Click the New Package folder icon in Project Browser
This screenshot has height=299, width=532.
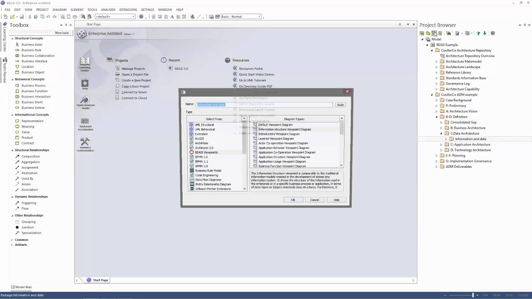pyautogui.click(x=428, y=33)
